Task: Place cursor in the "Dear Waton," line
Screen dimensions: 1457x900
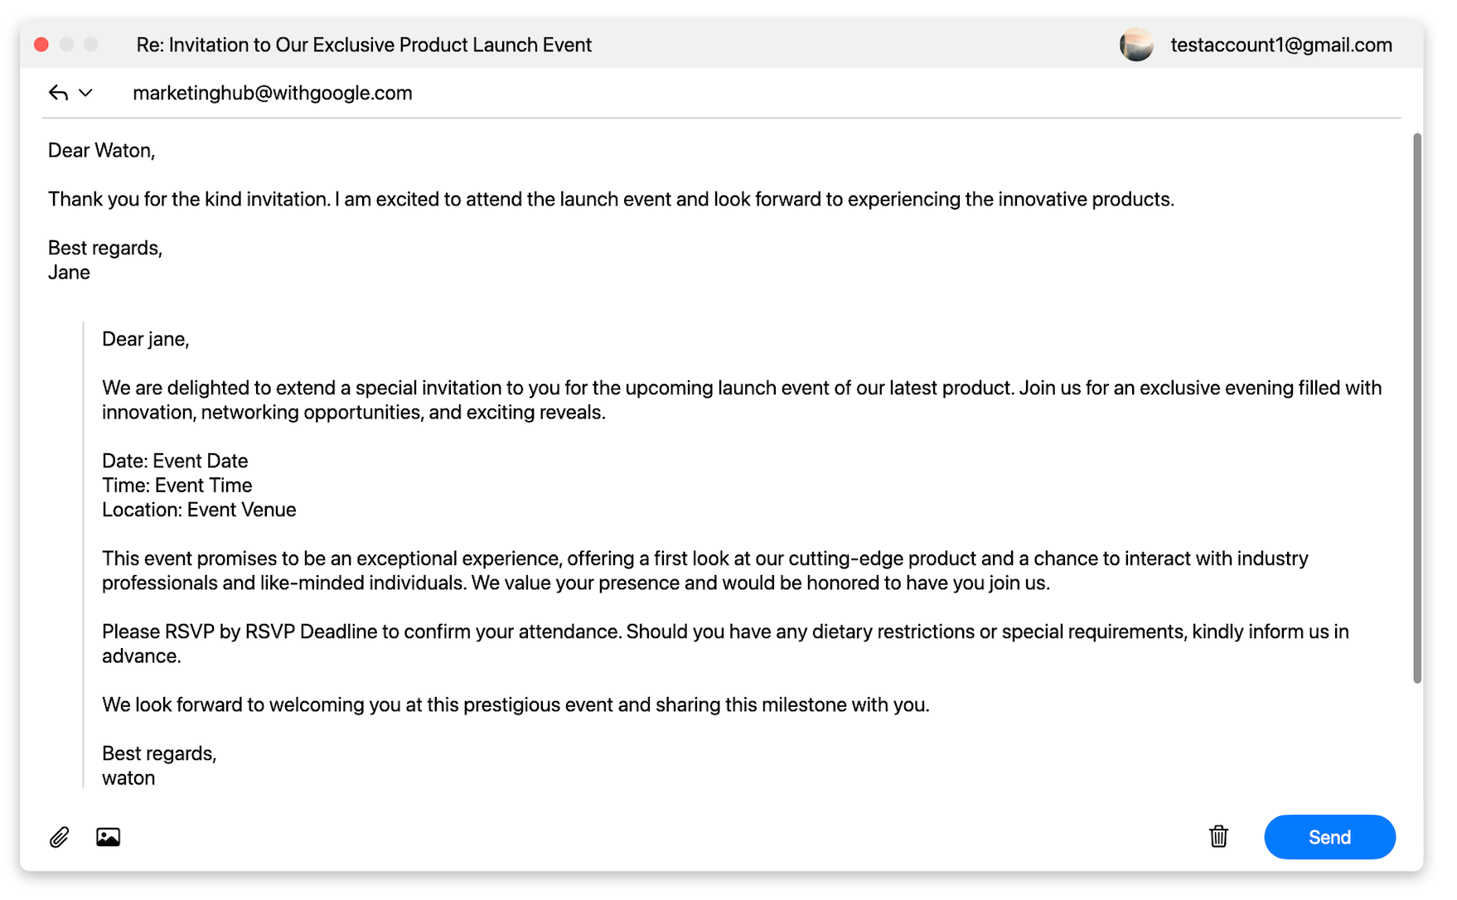Action: click(102, 150)
